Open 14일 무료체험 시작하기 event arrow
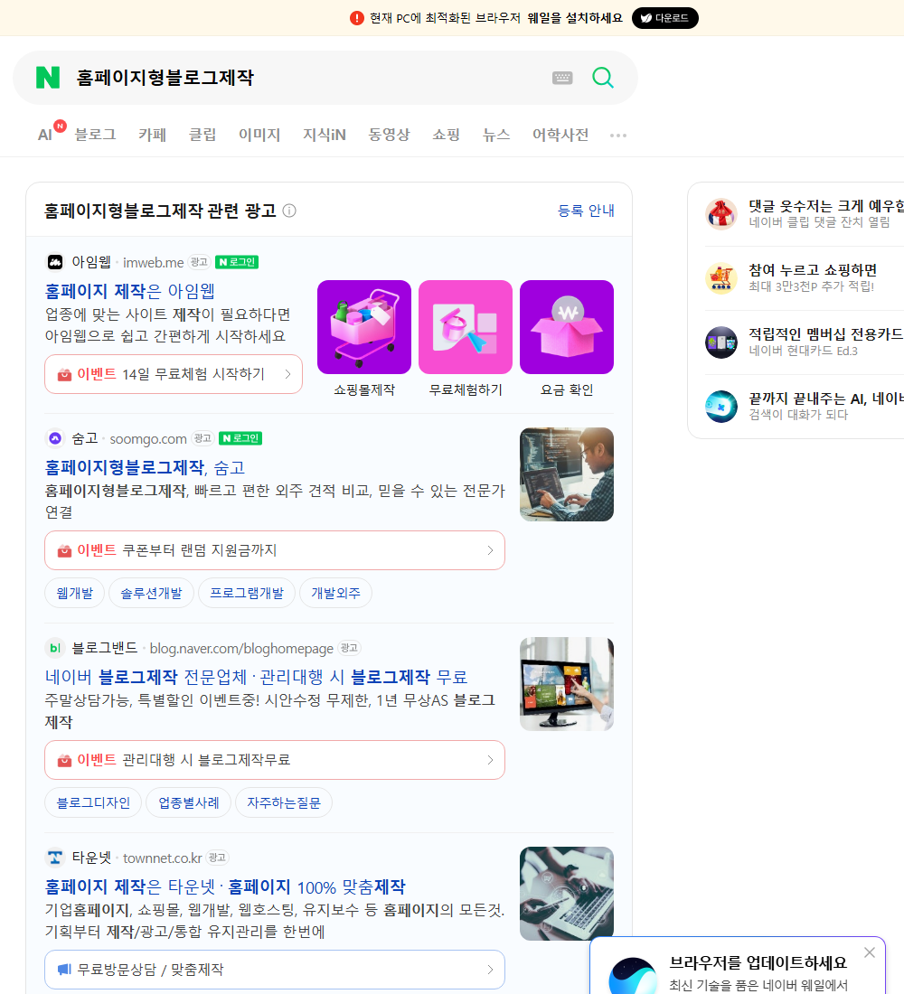The height and width of the screenshot is (994, 904). 288,374
